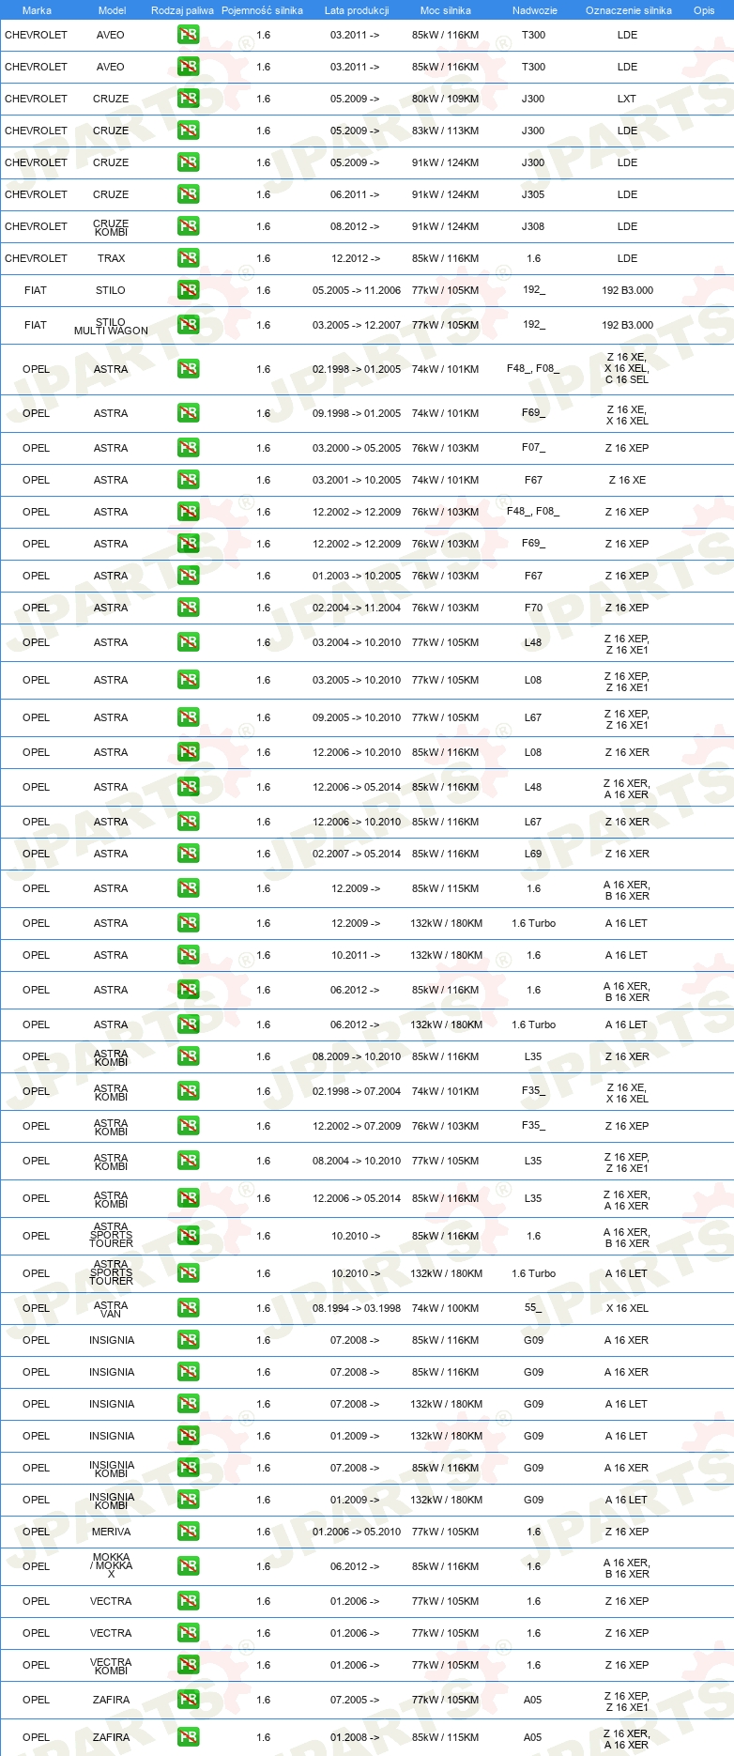Image resolution: width=734 pixels, height=1756 pixels.
Task: Click fuel icon in Chevrolet Trax row
Action: [188, 258]
